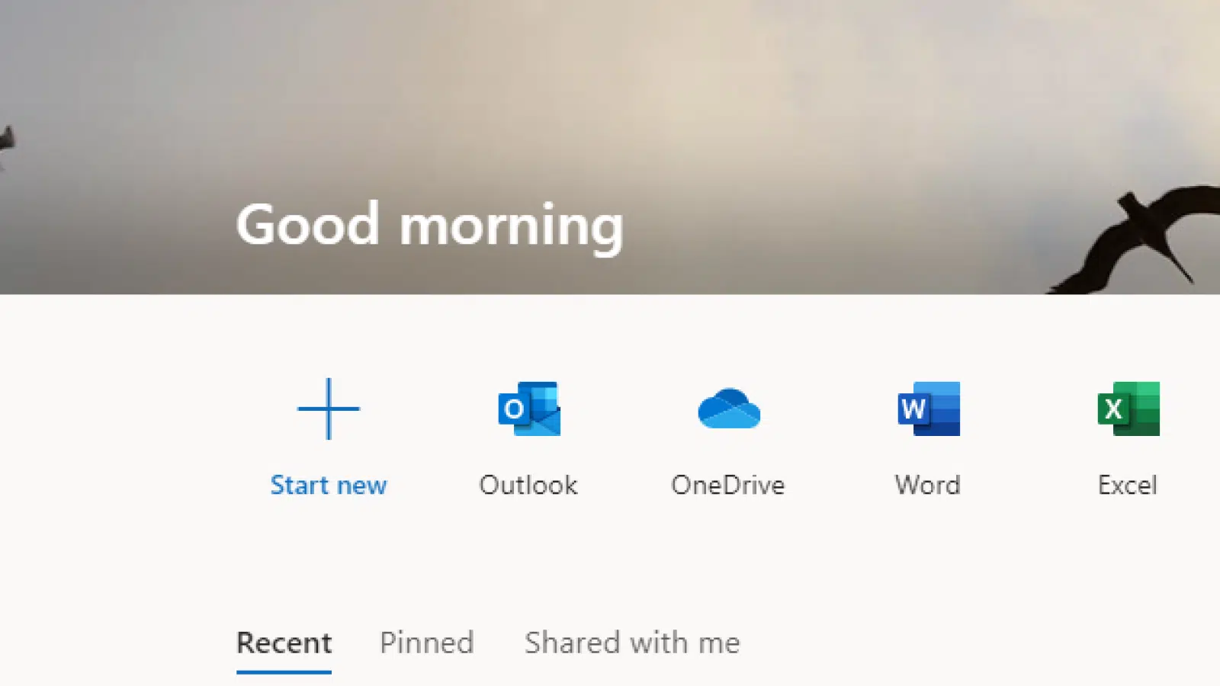Click the plus icon to start new

328,409
